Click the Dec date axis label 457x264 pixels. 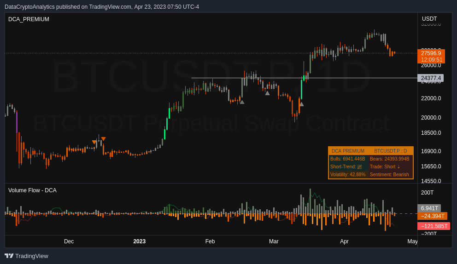pos(69,241)
